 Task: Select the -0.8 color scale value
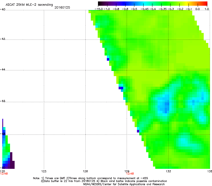click(x=116, y=9)
